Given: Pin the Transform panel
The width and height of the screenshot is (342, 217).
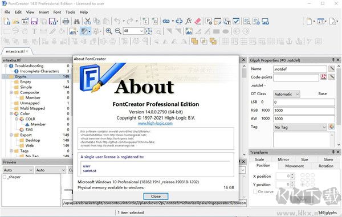Looking at the screenshot, I should click(x=333, y=152).
